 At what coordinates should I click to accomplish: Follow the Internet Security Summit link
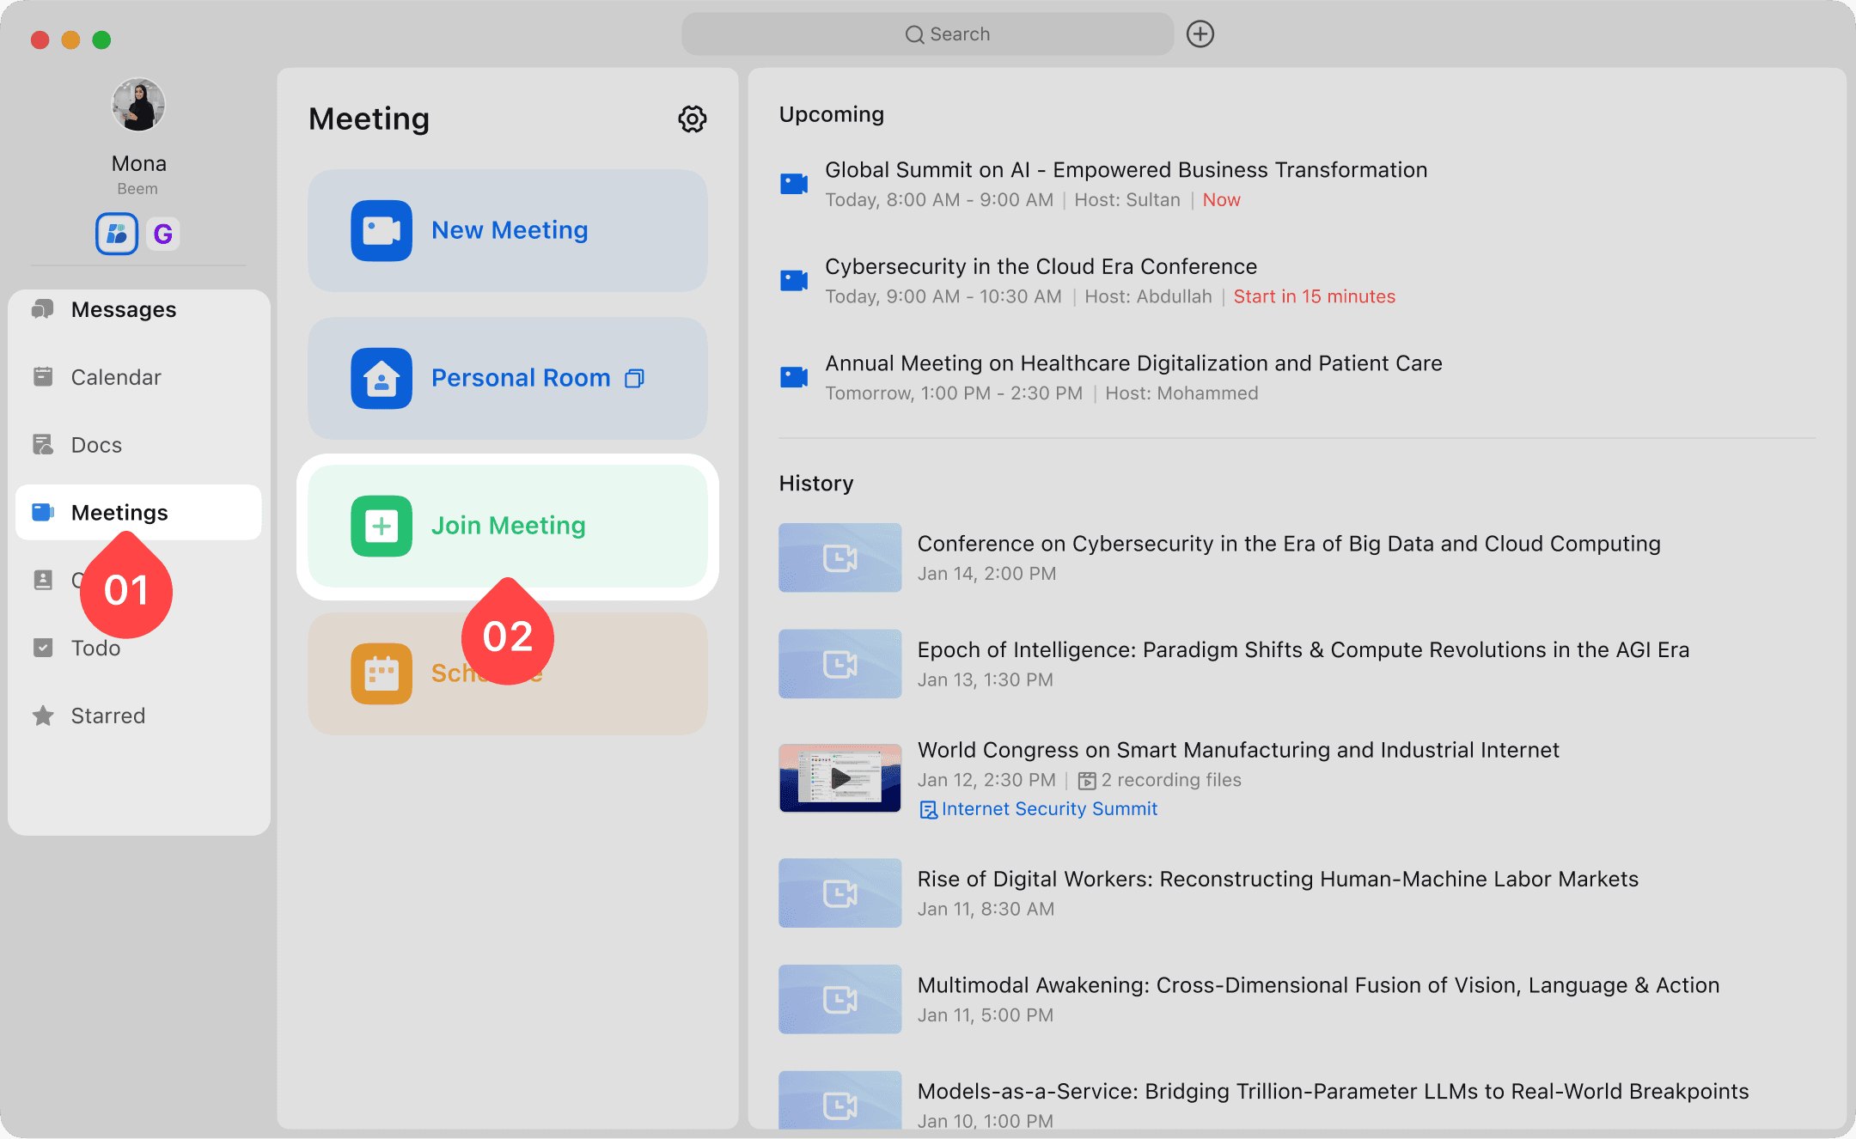pos(1048,809)
